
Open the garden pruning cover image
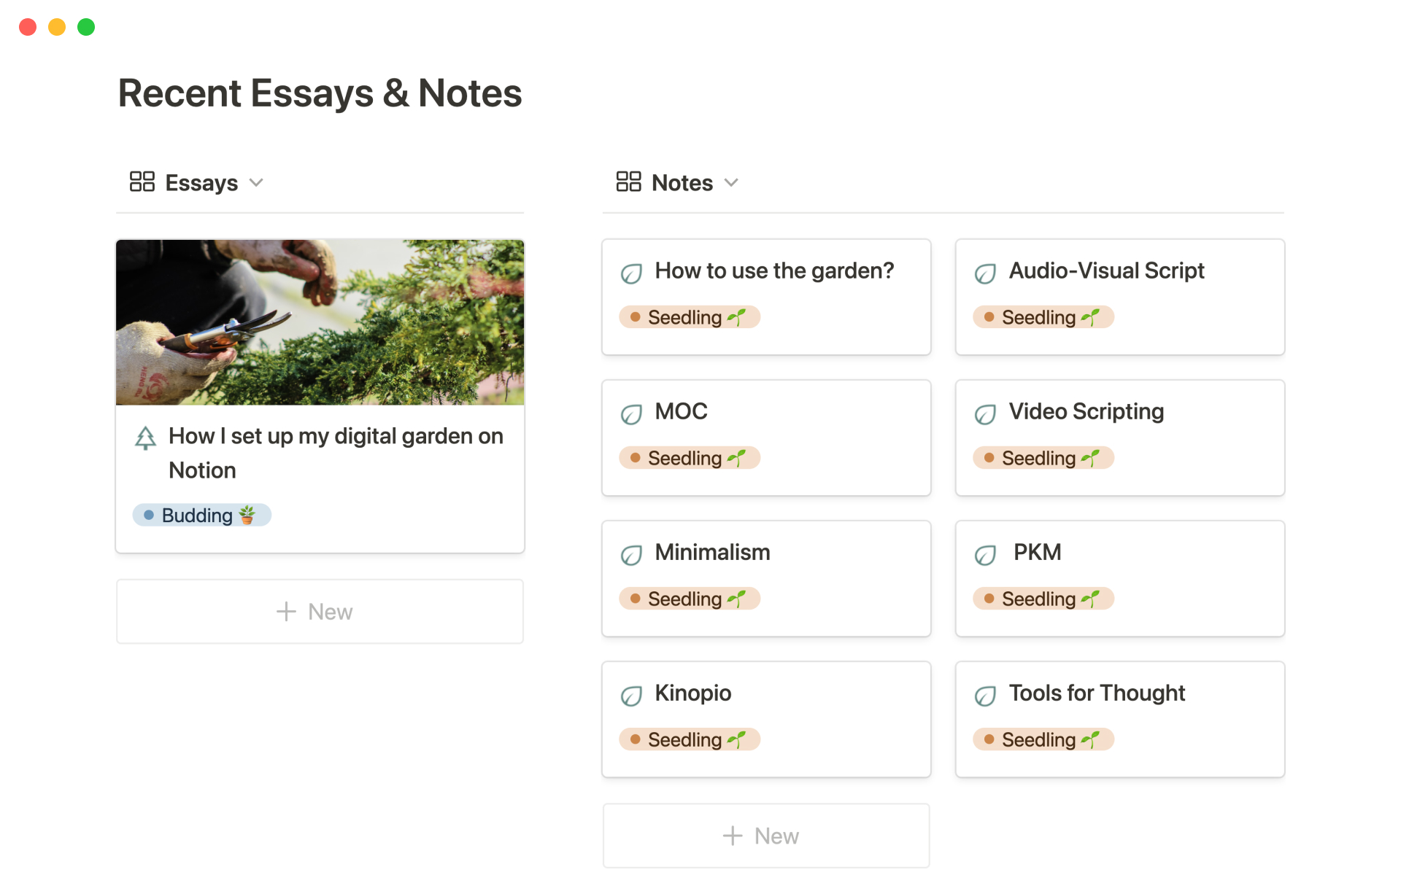320,322
